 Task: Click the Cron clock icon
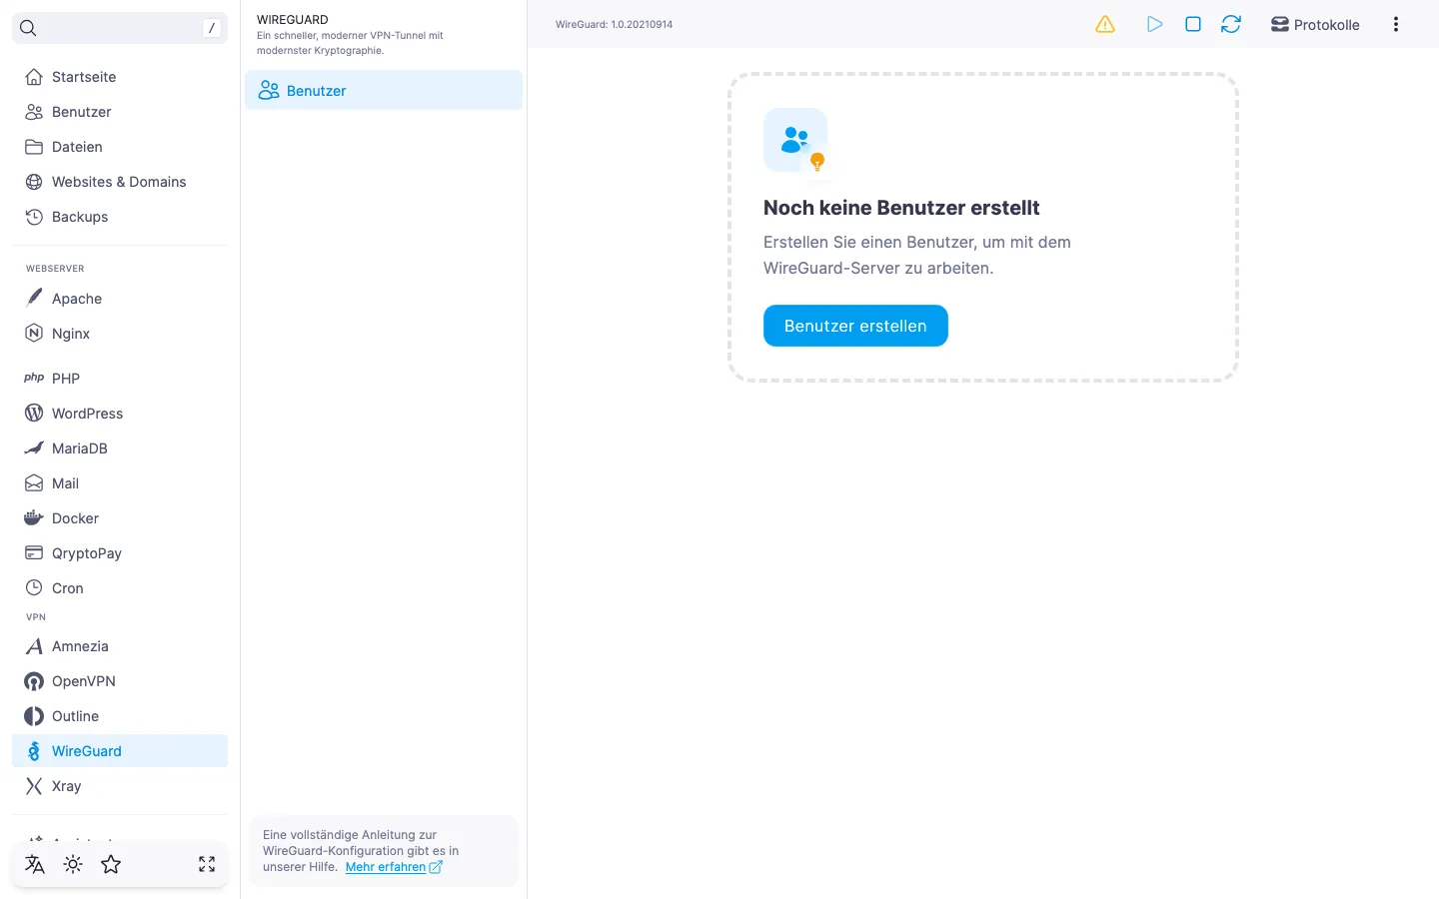(x=34, y=587)
